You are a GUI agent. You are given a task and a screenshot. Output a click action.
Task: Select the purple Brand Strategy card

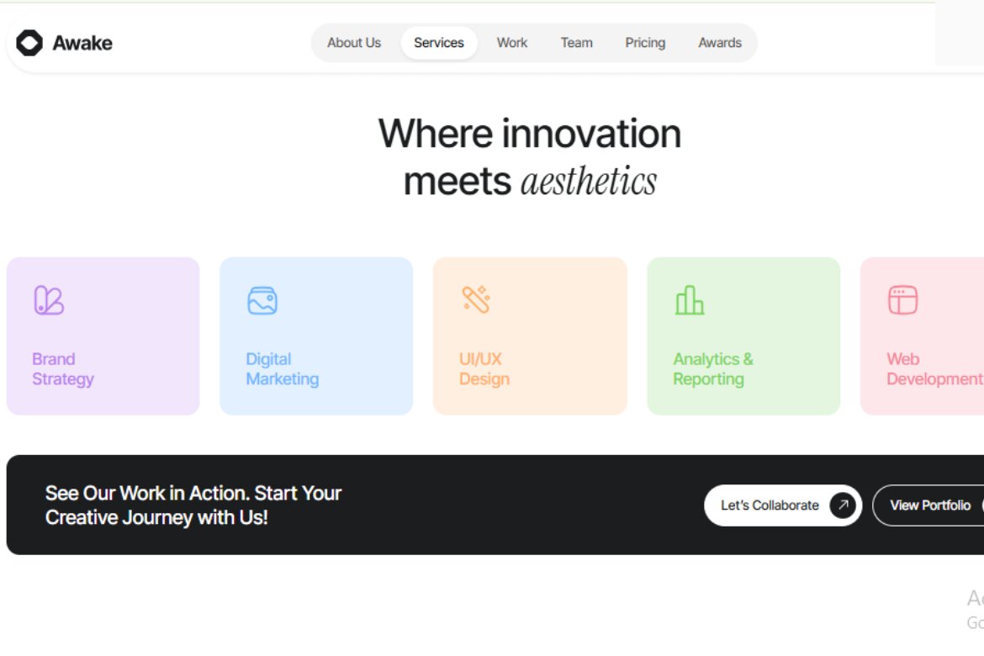tap(103, 335)
